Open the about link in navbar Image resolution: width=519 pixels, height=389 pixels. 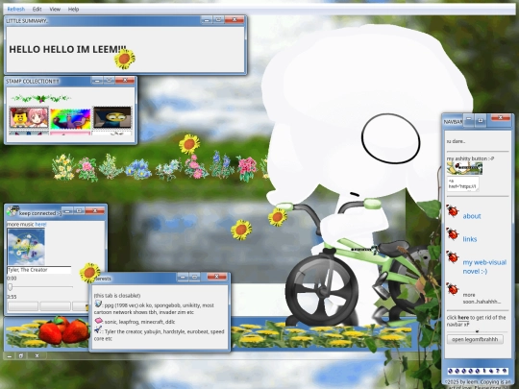[x=472, y=216]
